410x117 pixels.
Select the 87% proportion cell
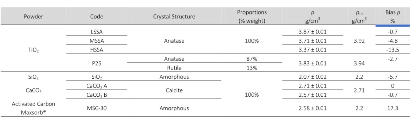[252, 59]
